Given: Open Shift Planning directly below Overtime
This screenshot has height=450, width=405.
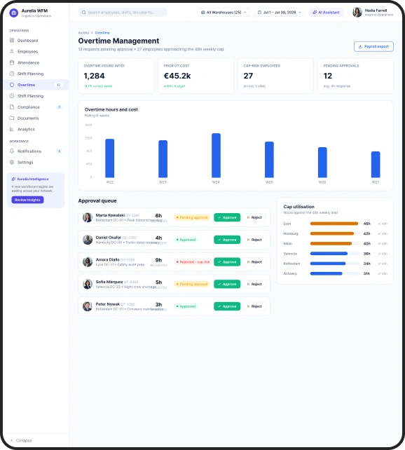Looking at the screenshot, I should tap(36, 96).
